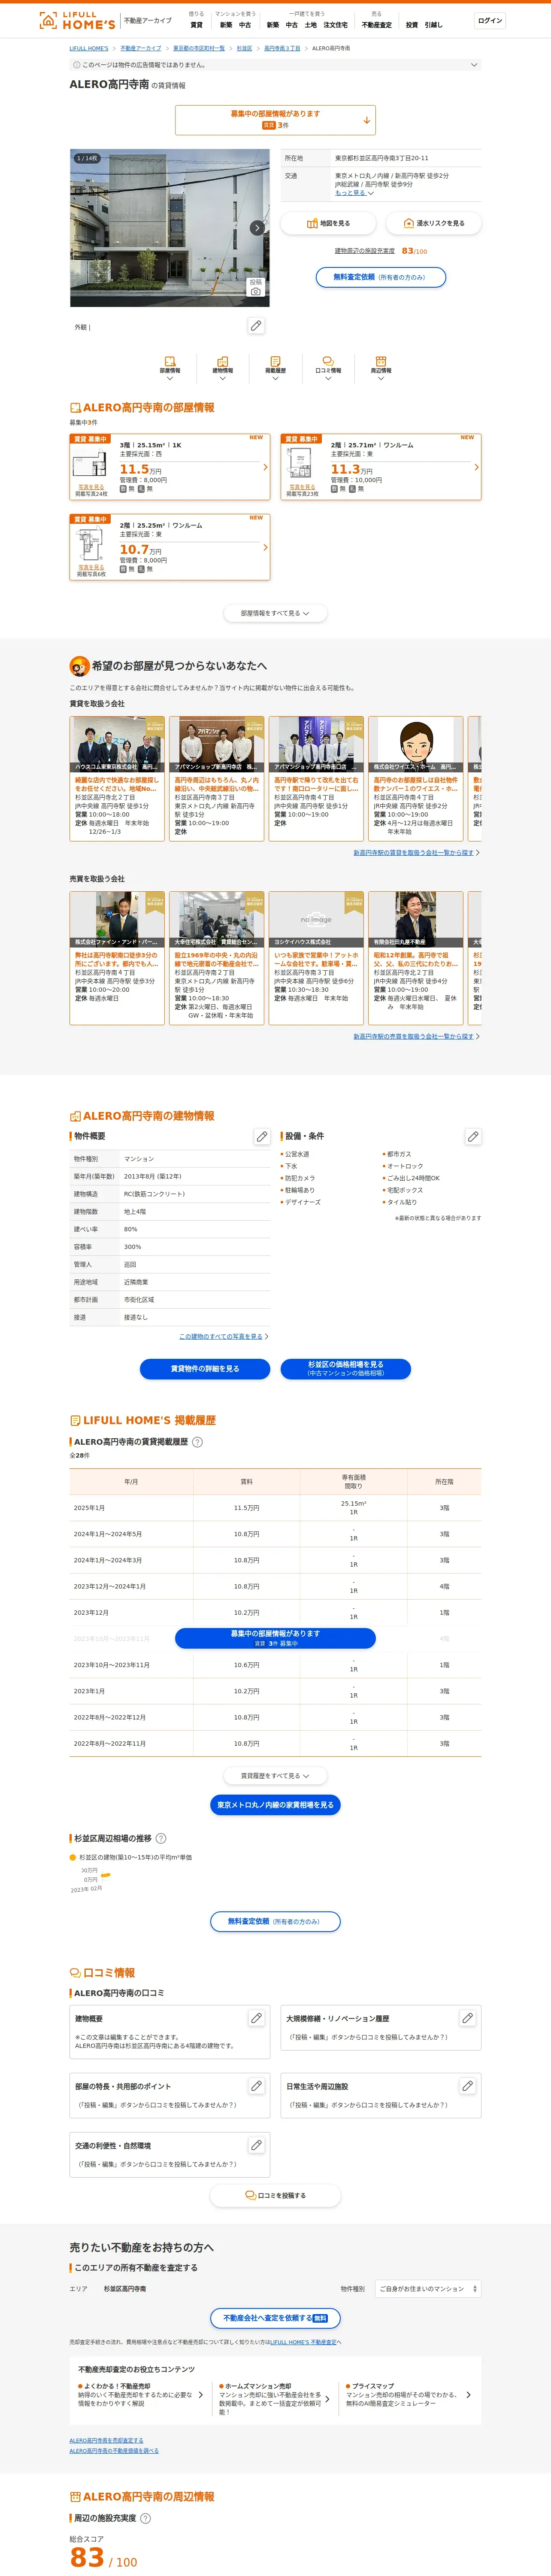The height and width of the screenshot is (2576, 551).
Task: Open the ヨシケイハウス agency card
Action: pos(316,957)
